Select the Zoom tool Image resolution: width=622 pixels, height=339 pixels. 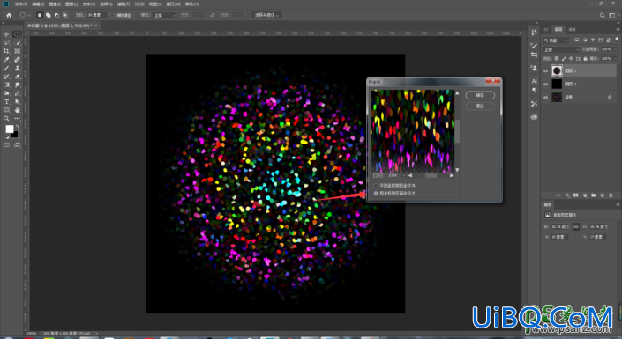(x=6, y=118)
